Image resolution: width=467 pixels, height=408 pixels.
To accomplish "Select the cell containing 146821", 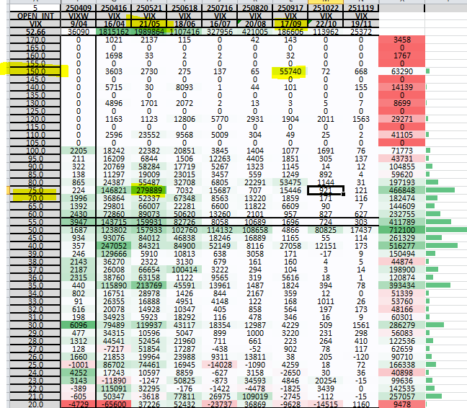I will pyautogui.click(x=114, y=190).
